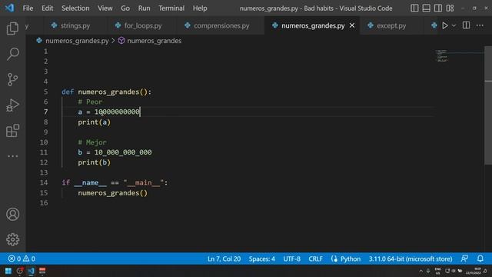Open the Explorer view in activity bar
The image size is (492, 277).
pos(12,28)
